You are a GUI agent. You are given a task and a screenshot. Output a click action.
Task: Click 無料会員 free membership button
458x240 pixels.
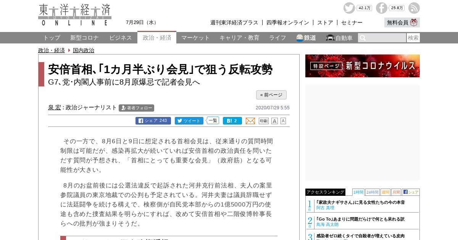pyautogui.click(x=402, y=22)
